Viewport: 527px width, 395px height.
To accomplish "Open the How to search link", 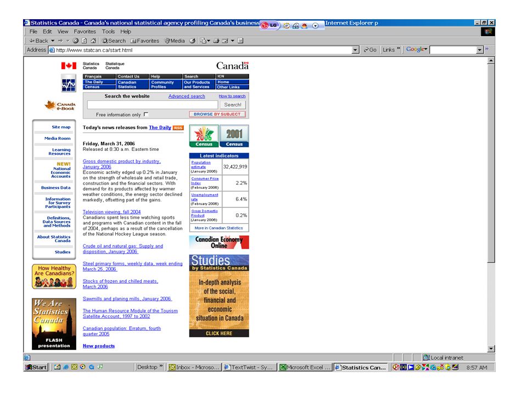I will pyautogui.click(x=232, y=96).
